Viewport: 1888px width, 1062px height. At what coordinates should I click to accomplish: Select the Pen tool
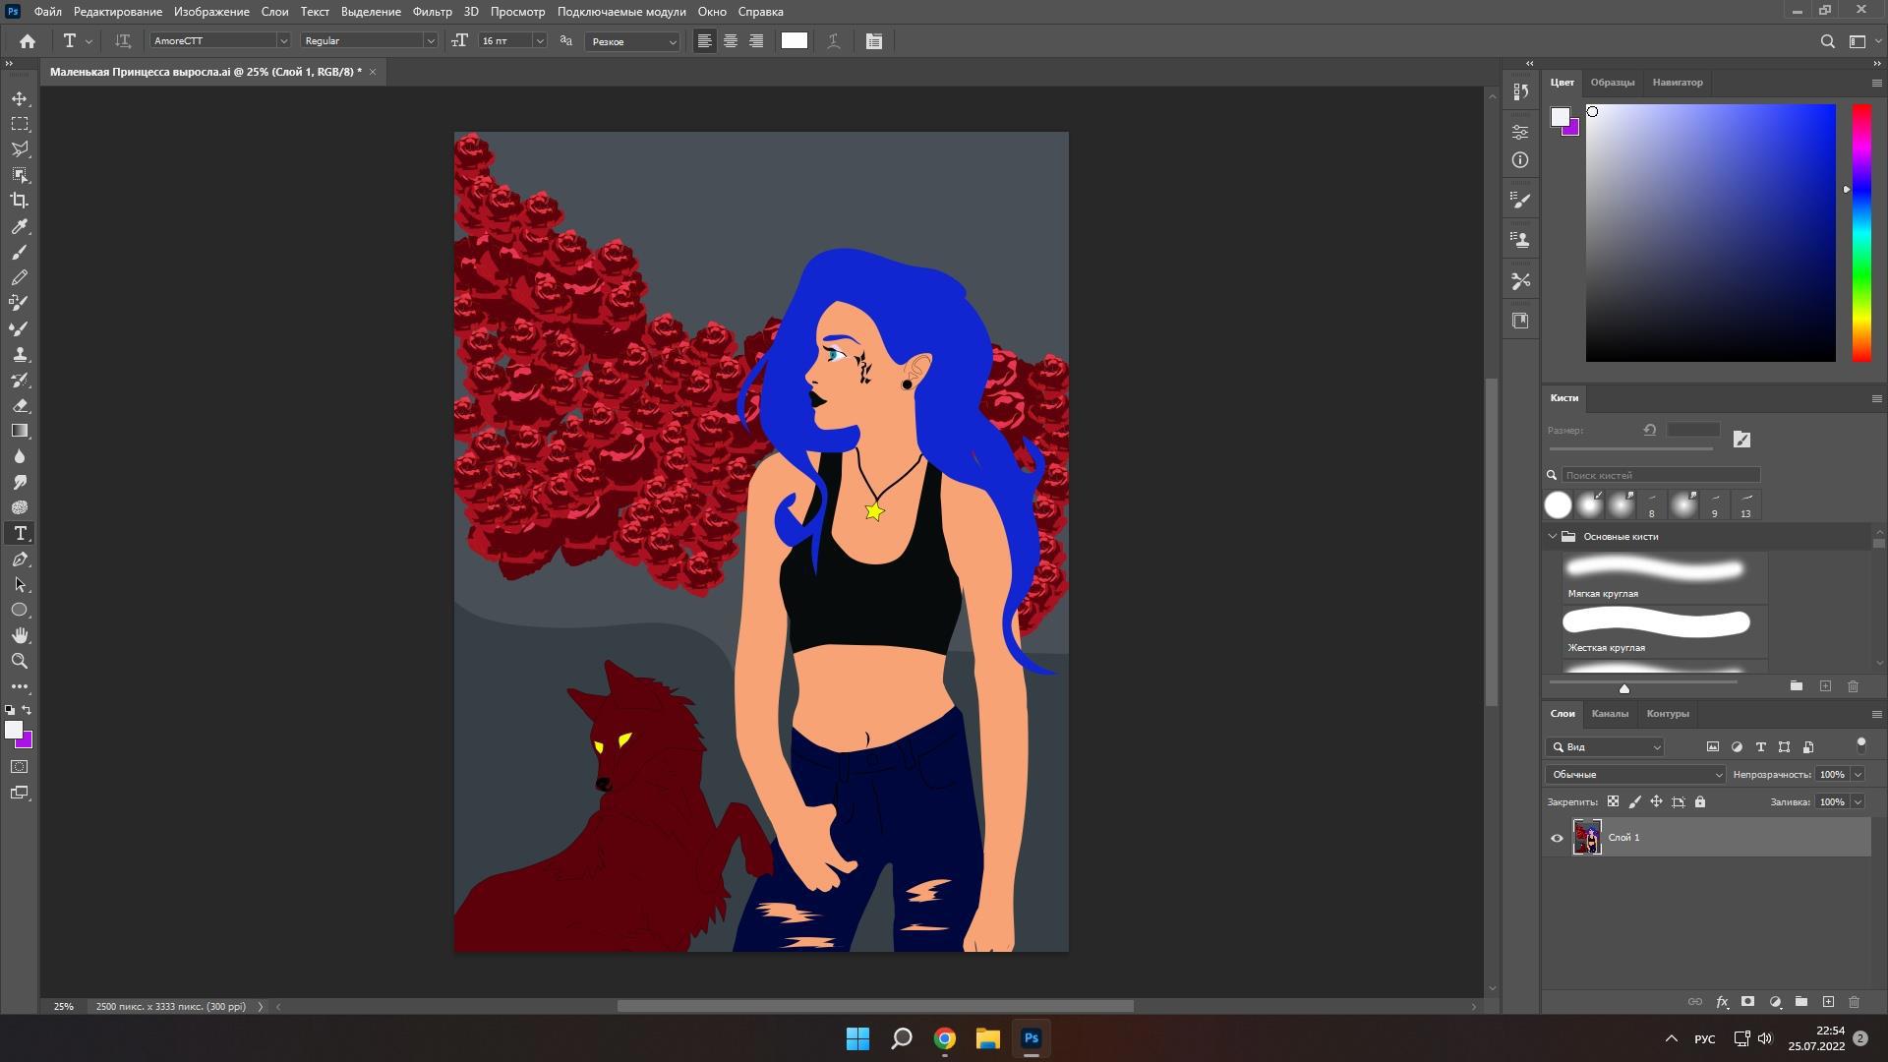click(x=20, y=559)
